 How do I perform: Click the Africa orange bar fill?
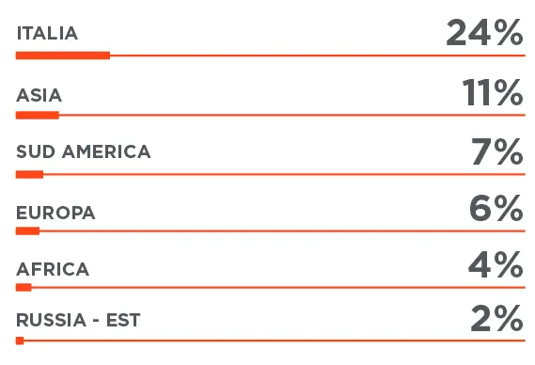tap(24, 288)
